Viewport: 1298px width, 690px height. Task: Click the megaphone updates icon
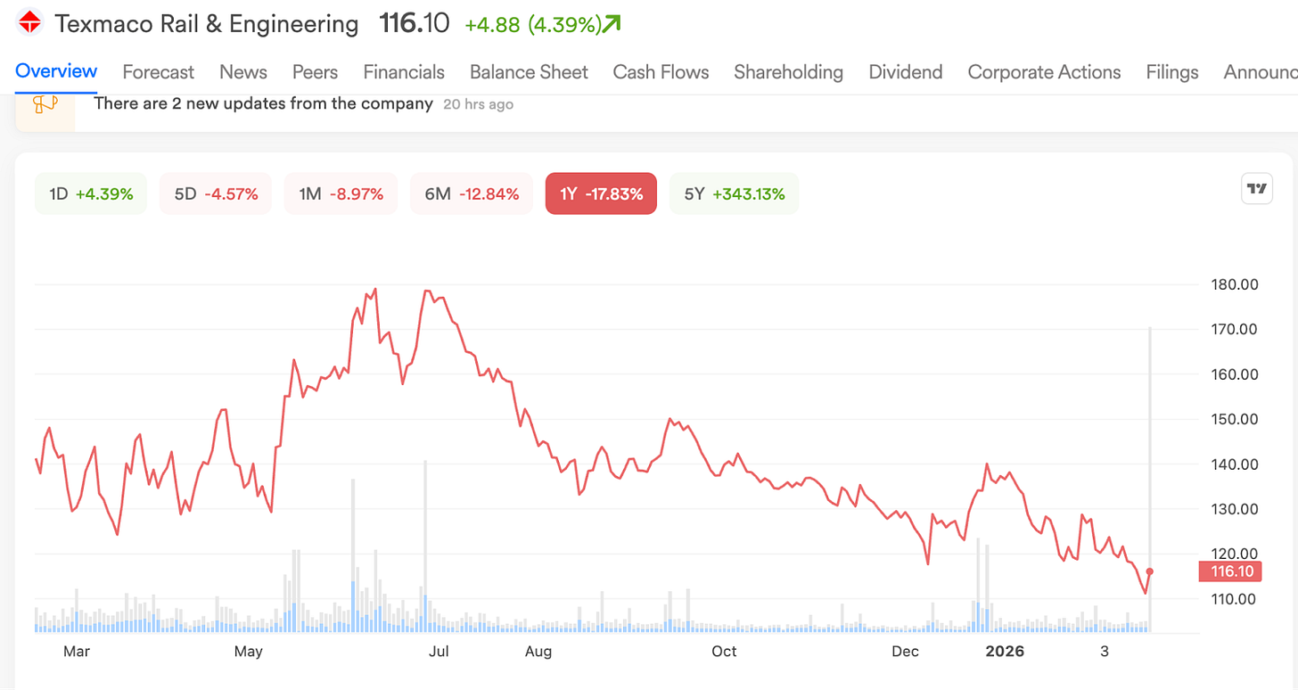[x=45, y=104]
